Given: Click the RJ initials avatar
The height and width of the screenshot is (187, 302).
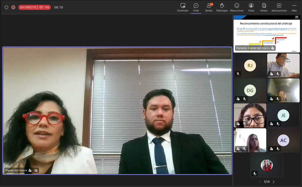Looking at the screenshot, I should tap(250, 66).
